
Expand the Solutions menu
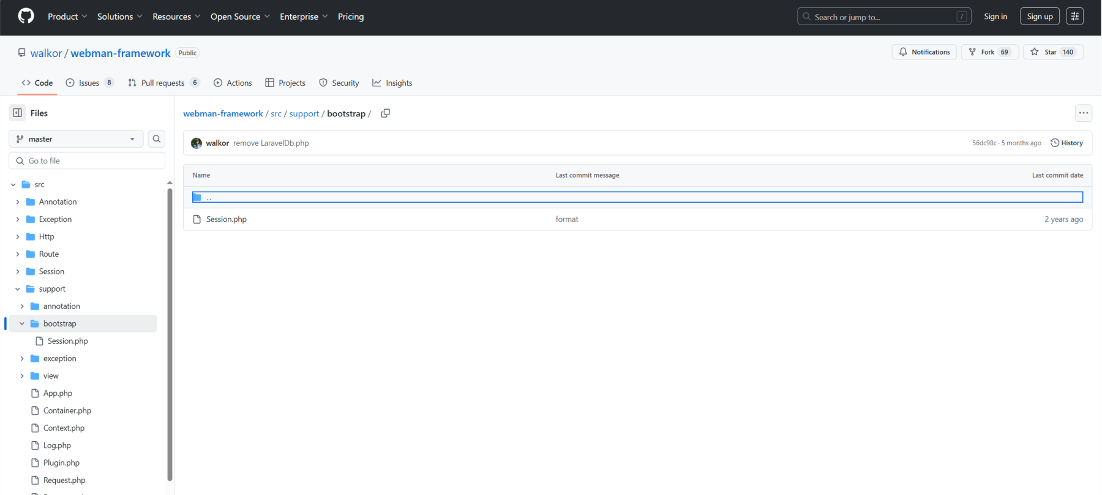coord(120,17)
